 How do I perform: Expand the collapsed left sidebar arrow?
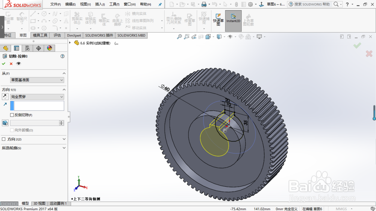point(2,27)
